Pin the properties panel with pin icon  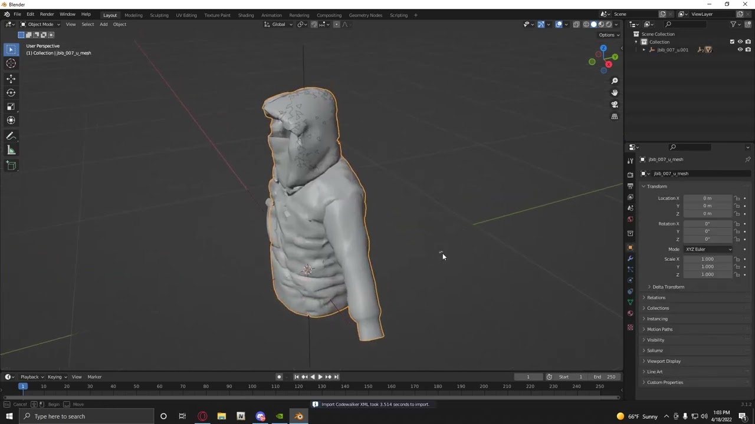(x=747, y=160)
